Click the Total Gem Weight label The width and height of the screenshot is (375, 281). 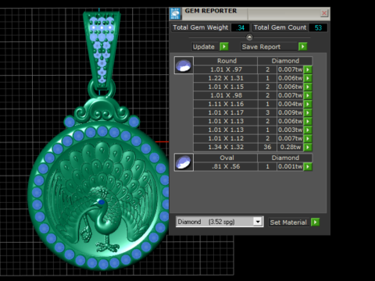[200, 27]
